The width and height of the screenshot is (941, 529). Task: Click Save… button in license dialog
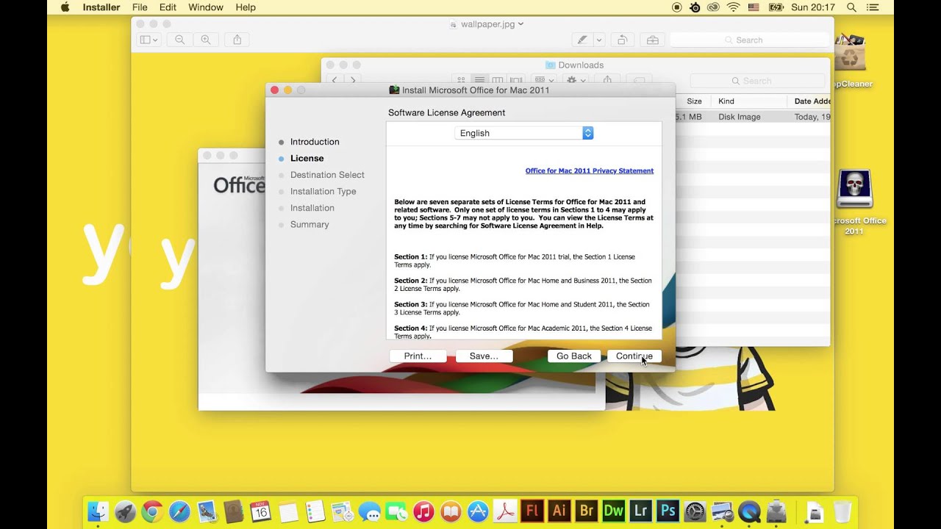pos(484,356)
